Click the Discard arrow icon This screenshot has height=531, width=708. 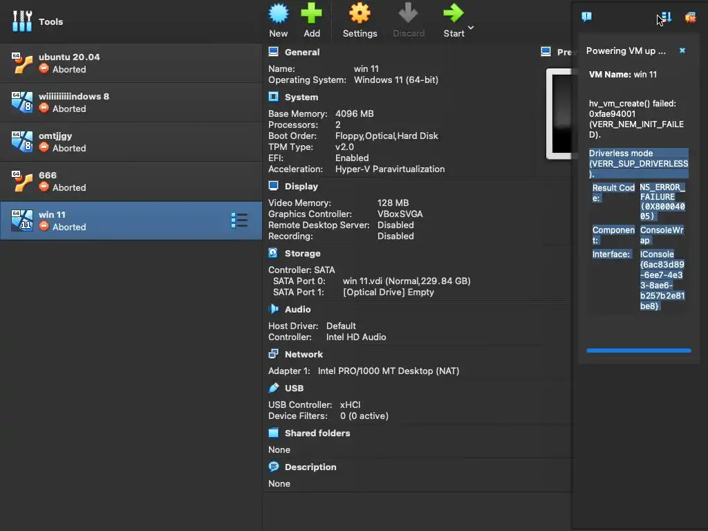(x=408, y=14)
